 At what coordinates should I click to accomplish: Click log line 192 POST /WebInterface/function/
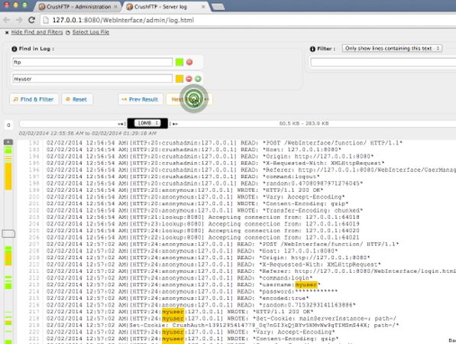(224, 143)
